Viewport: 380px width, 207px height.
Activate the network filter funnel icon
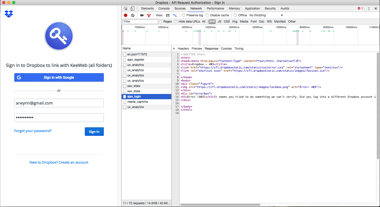(x=149, y=15)
